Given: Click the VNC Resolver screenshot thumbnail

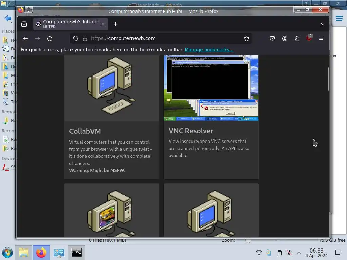Looking at the screenshot, I should tap(211, 88).
